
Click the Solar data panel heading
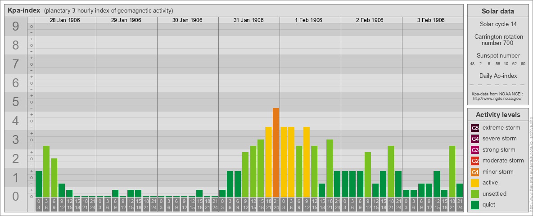pos(497,11)
